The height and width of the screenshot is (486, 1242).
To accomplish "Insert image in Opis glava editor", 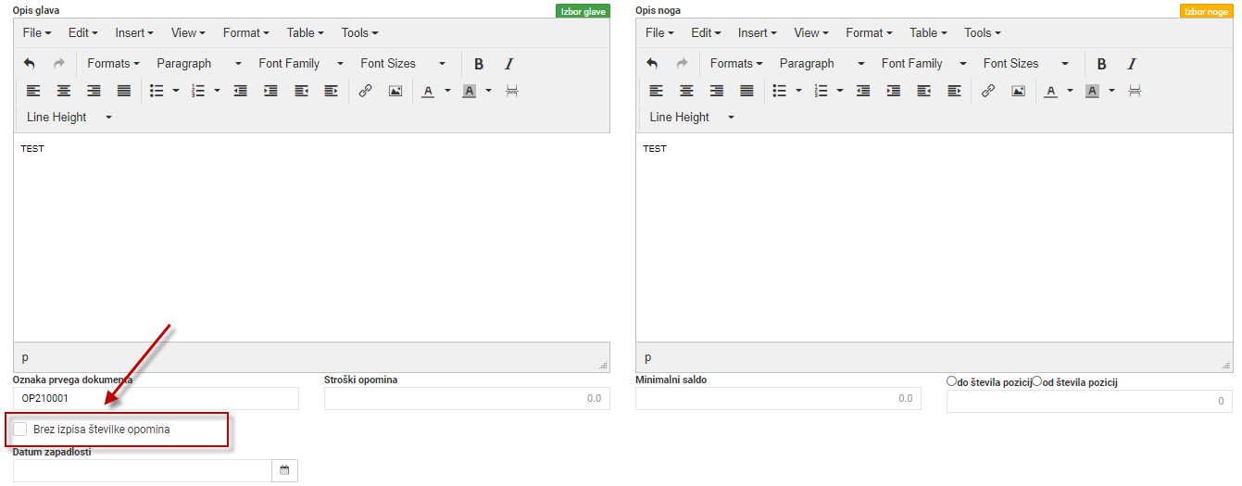I will [395, 91].
